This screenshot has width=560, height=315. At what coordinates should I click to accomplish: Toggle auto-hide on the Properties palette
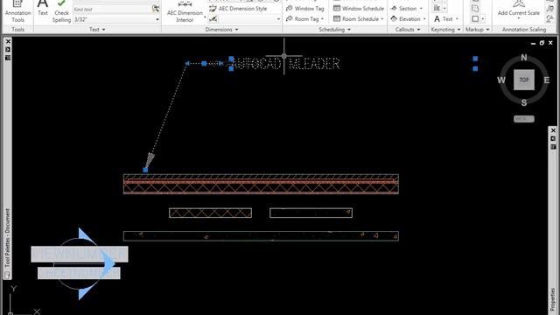tap(553, 138)
